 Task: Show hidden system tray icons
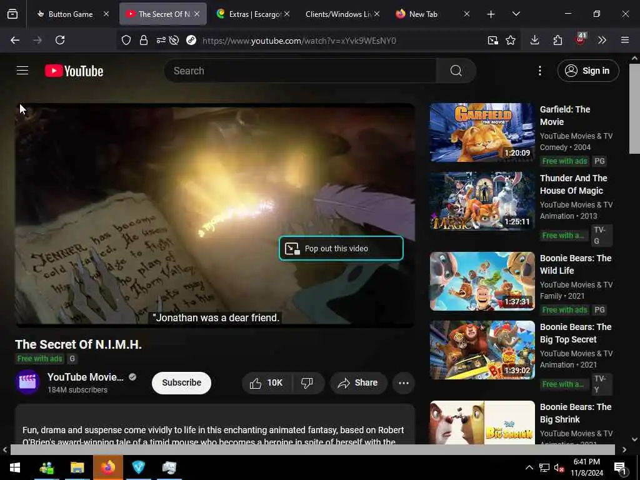click(529, 467)
